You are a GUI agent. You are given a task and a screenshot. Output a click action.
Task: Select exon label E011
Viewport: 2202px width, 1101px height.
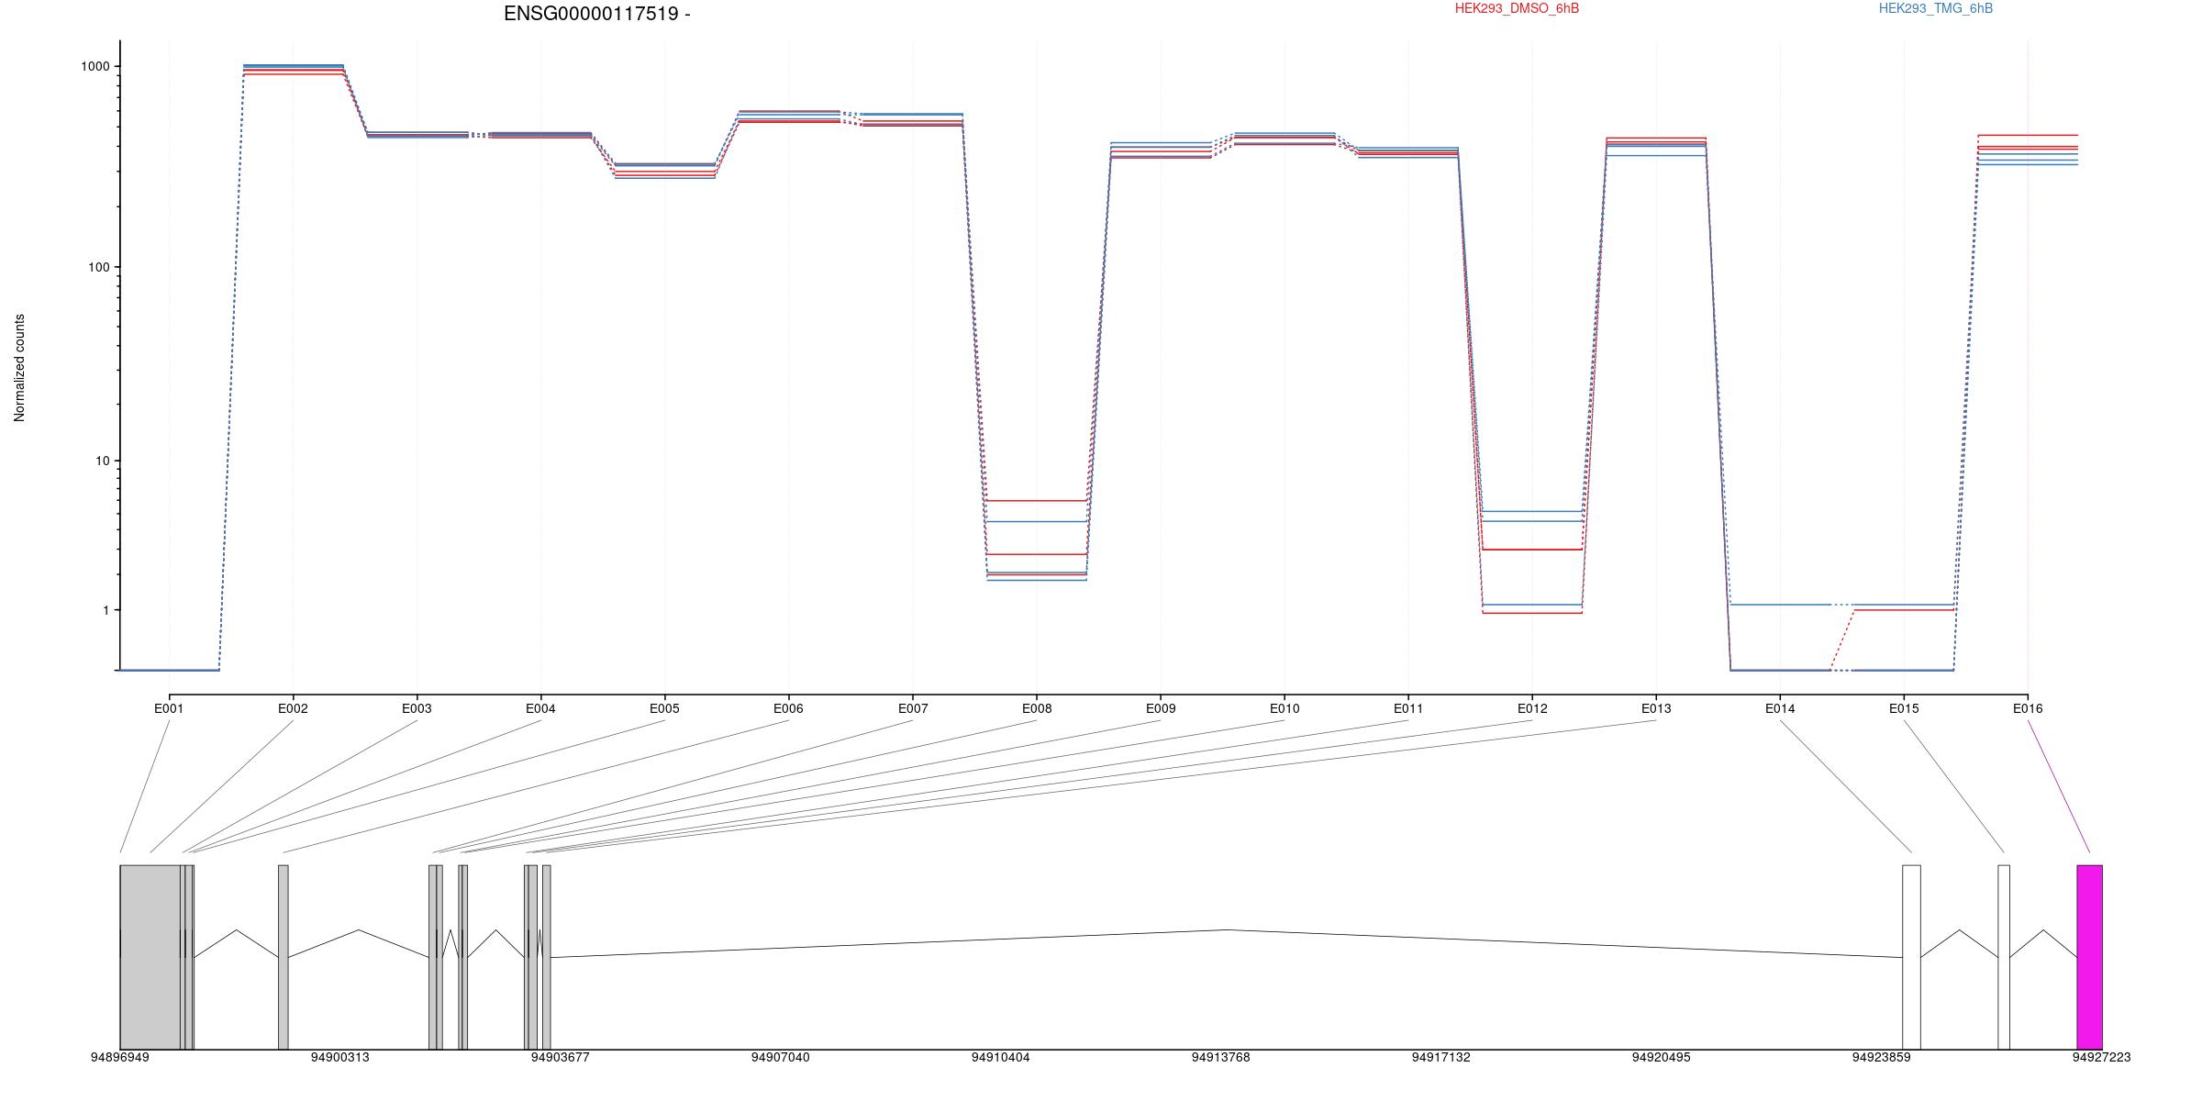click(x=1408, y=708)
